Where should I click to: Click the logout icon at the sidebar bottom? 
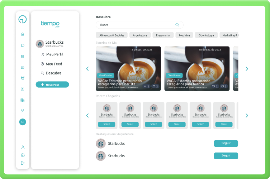pyautogui.click(x=23, y=163)
